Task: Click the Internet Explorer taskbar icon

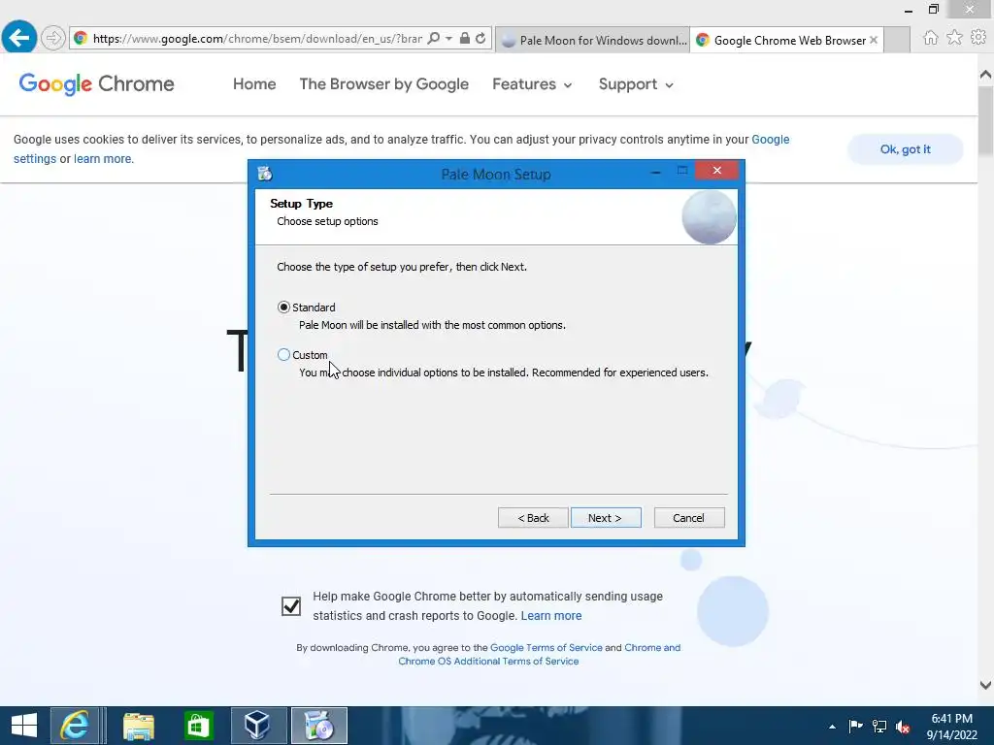Action: pyautogui.click(x=75, y=726)
